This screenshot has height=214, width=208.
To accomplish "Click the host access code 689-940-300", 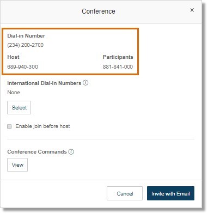I will pyautogui.click(x=23, y=66).
